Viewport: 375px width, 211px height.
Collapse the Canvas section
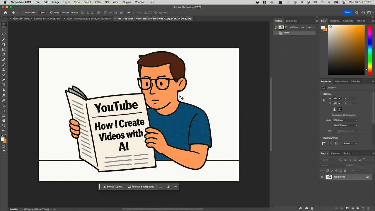(321, 94)
